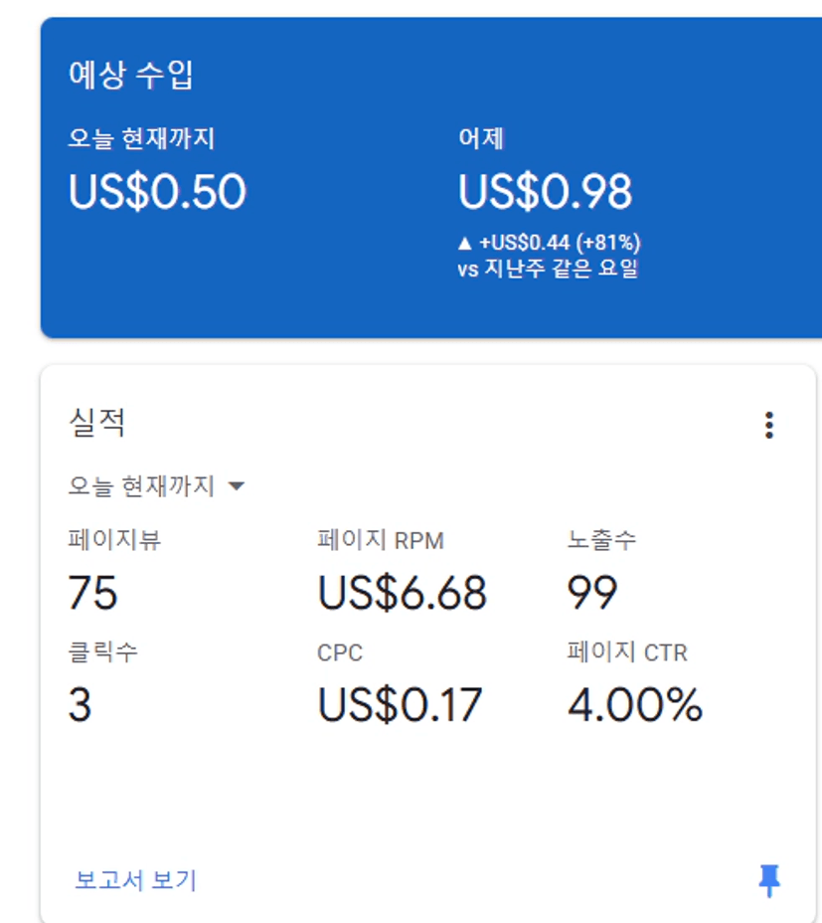Image resolution: width=822 pixels, height=923 pixels.
Task: Click the 어제 label in earnings card
Action: [x=481, y=138]
